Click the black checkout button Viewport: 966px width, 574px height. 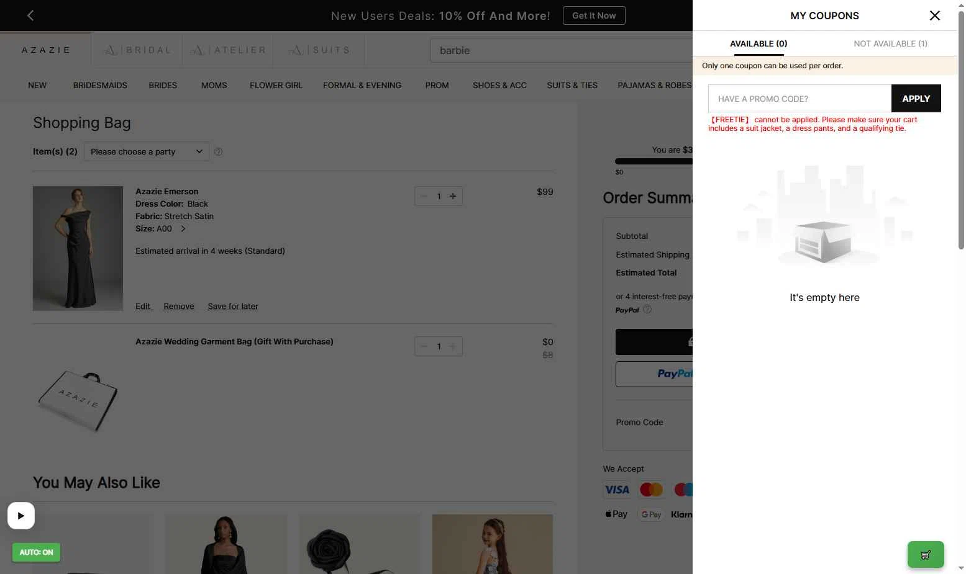pos(654,342)
